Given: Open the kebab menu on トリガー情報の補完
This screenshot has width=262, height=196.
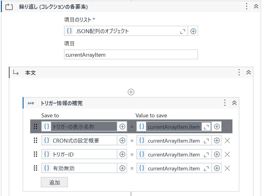Looking at the screenshot, I should point(225,103).
